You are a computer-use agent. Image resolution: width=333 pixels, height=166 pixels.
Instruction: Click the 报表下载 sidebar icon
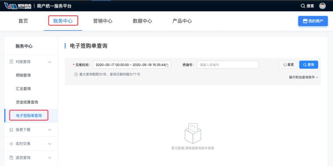pyautogui.click(x=11, y=130)
